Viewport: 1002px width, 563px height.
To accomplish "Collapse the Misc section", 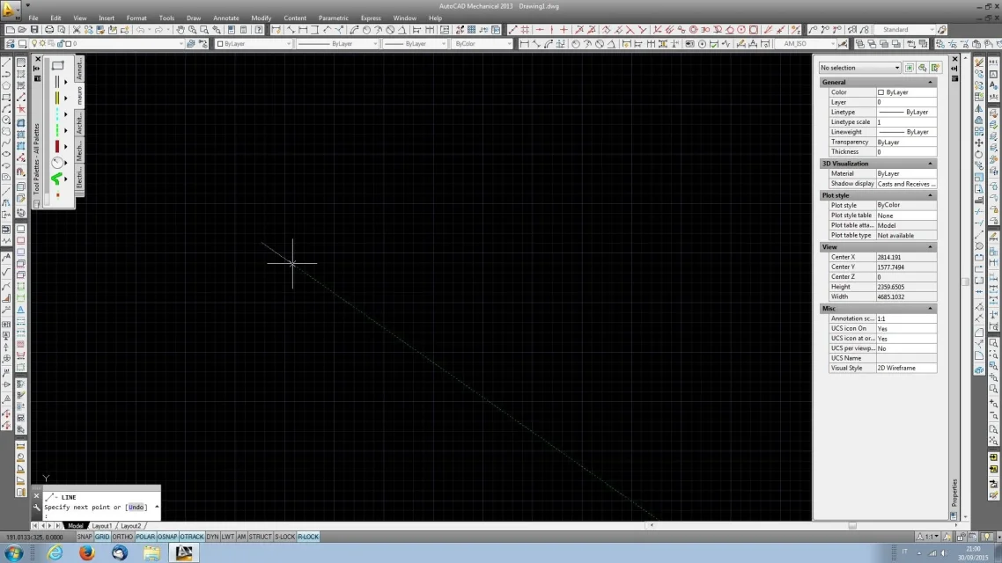I will tap(930, 308).
